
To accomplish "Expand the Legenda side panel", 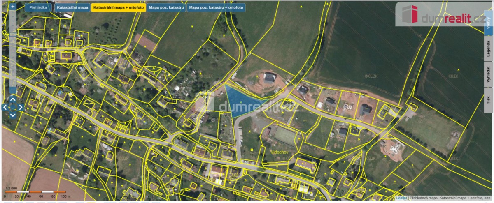I will click(x=489, y=49).
